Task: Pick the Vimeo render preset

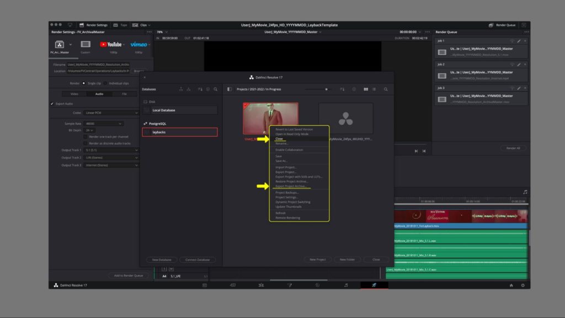Action: click(138, 44)
